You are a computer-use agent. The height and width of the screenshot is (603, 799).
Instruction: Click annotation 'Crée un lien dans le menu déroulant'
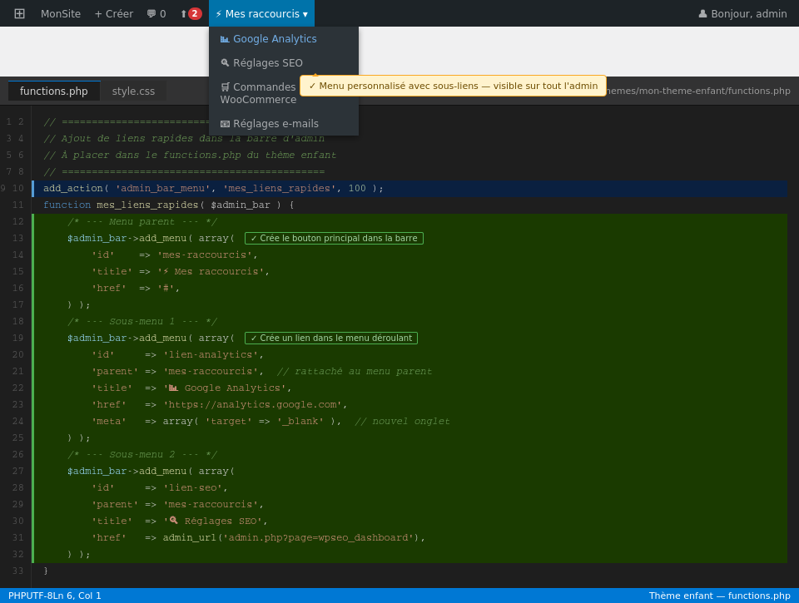pos(331,339)
